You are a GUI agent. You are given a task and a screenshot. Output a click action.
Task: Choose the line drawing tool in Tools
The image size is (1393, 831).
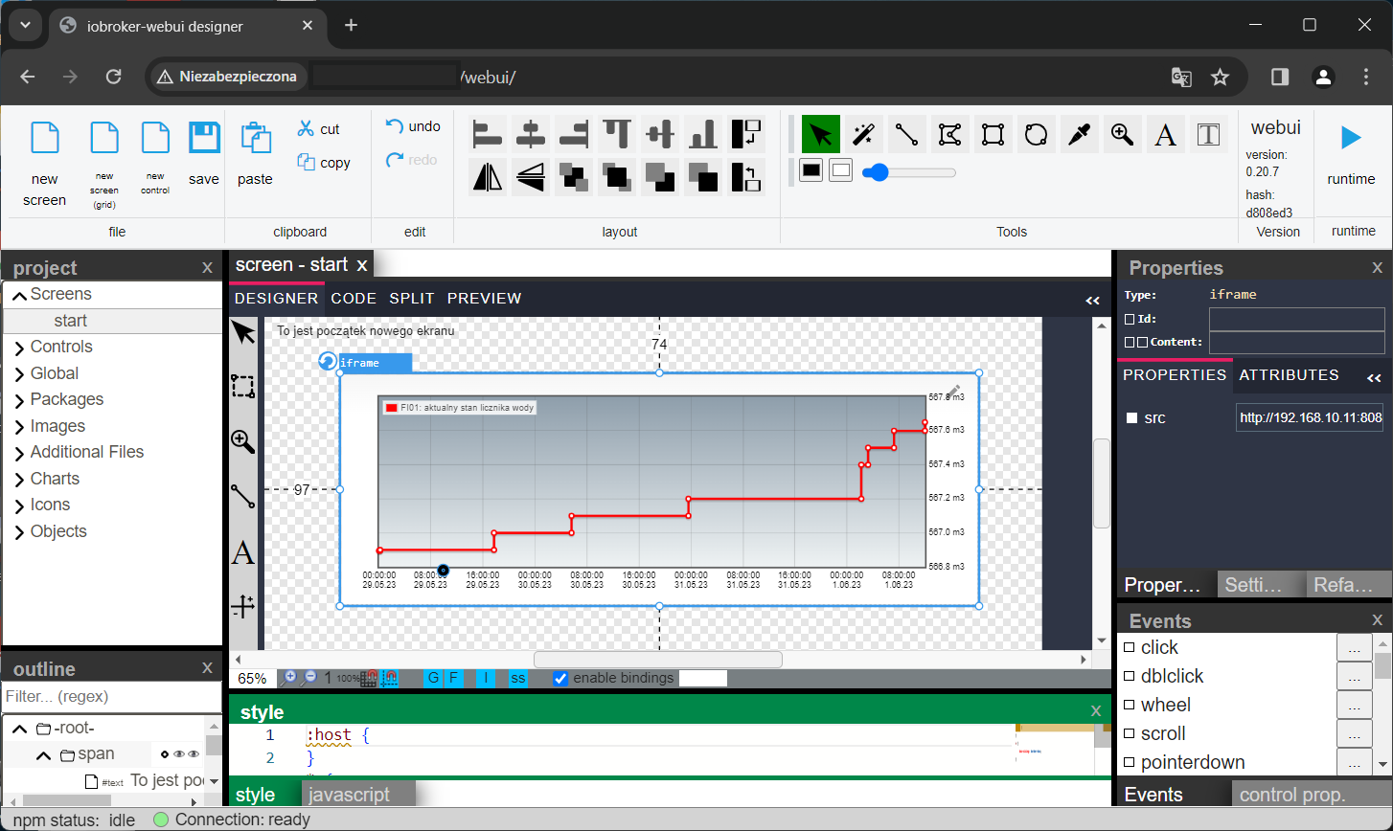click(907, 135)
